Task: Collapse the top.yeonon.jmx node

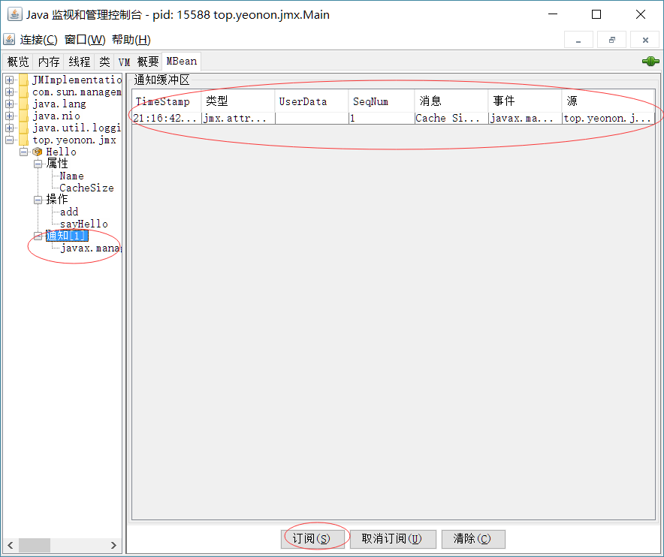Action: [x=9, y=140]
